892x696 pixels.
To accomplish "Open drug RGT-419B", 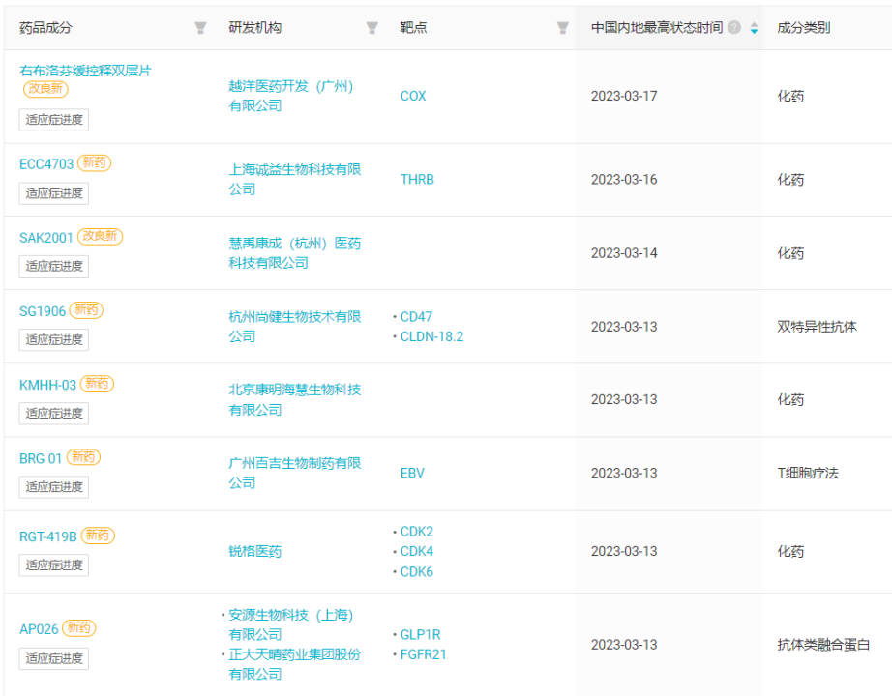I will (x=47, y=536).
